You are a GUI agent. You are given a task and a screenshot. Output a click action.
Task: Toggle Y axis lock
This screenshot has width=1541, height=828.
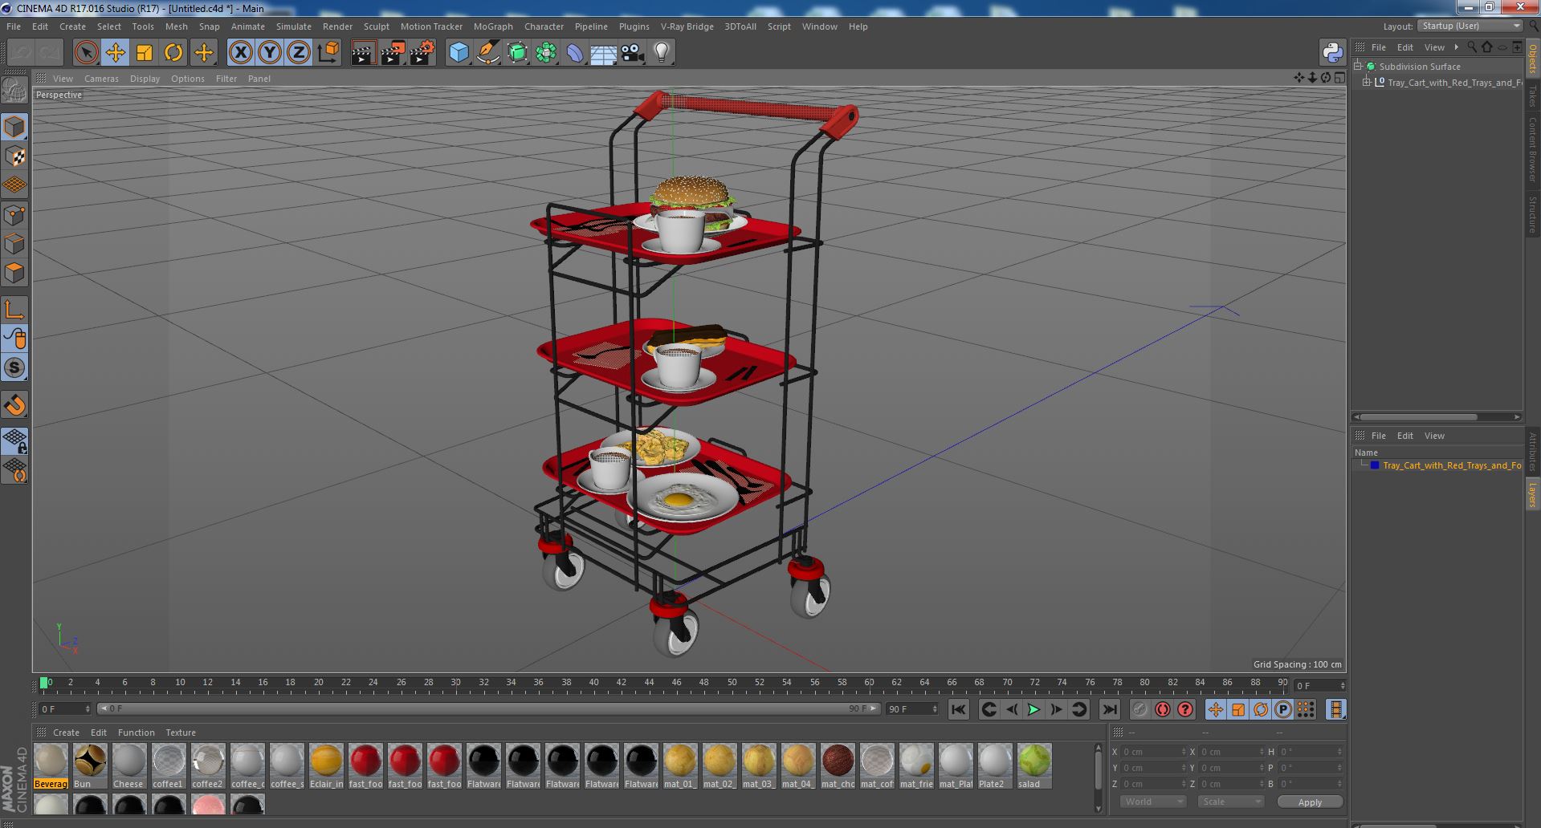coord(269,53)
